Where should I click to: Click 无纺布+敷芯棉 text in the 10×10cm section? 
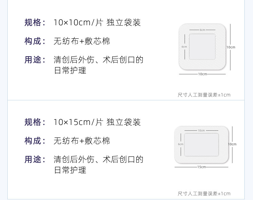[x=82, y=41]
